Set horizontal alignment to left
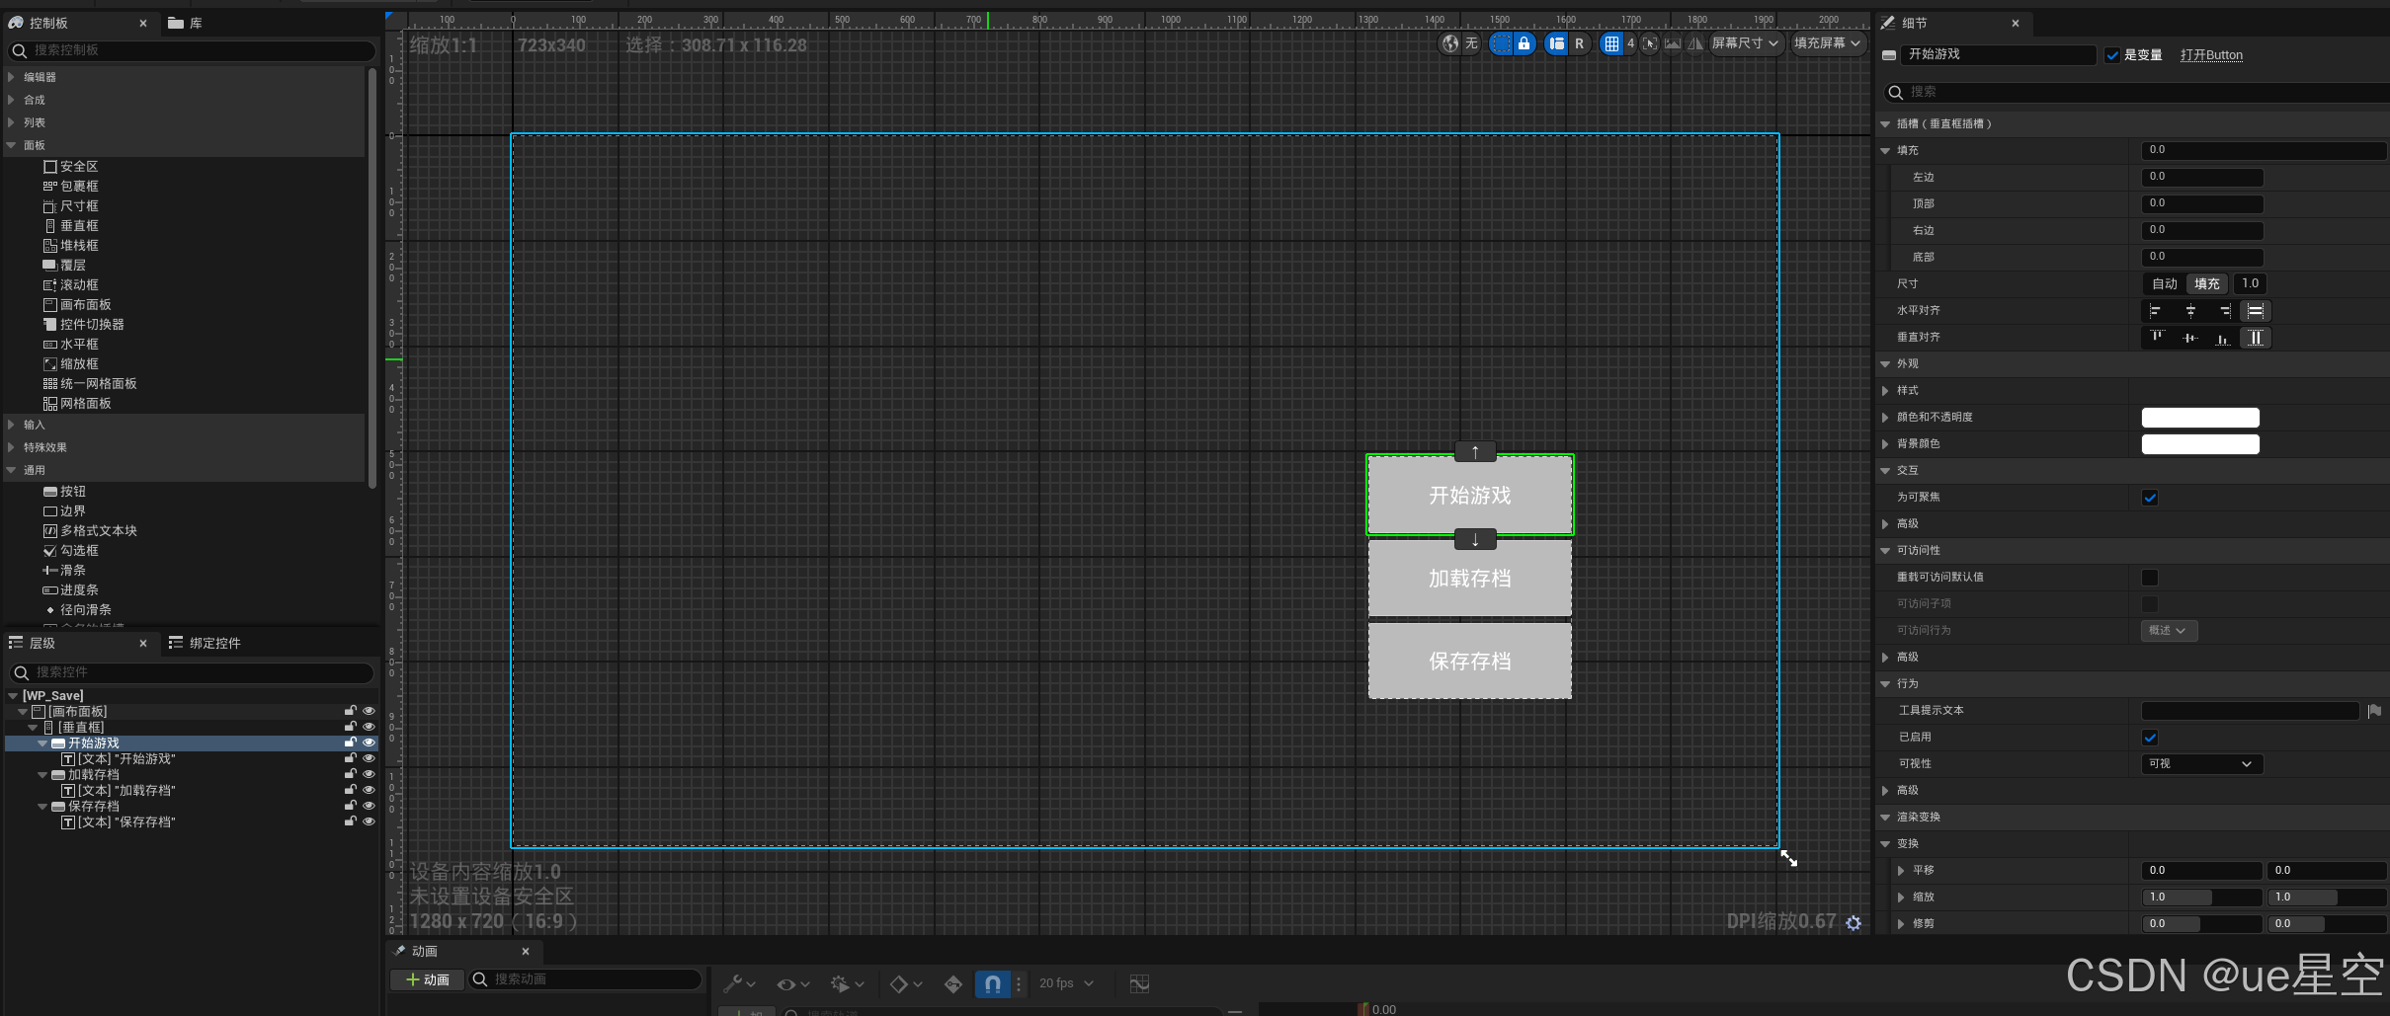The width and height of the screenshot is (2390, 1016). 2155,311
